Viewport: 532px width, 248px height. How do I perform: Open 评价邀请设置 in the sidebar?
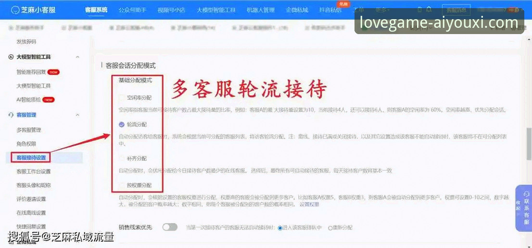(31, 199)
